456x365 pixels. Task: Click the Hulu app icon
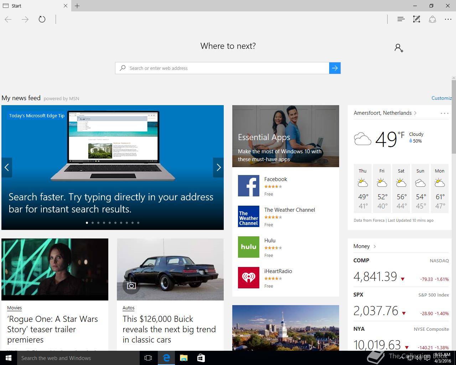point(249,247)
